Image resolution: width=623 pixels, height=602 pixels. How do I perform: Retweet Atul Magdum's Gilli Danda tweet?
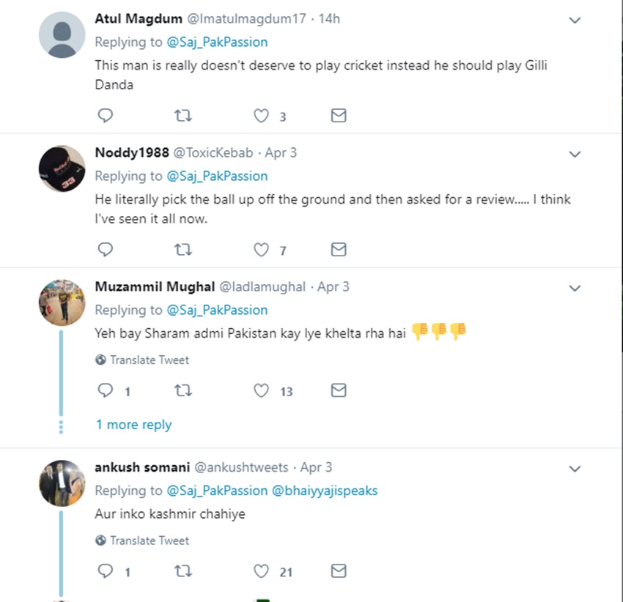(183, 116)
